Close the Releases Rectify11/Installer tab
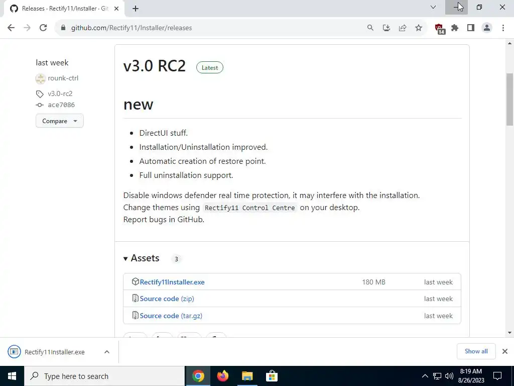 click(x=116, y=9)
